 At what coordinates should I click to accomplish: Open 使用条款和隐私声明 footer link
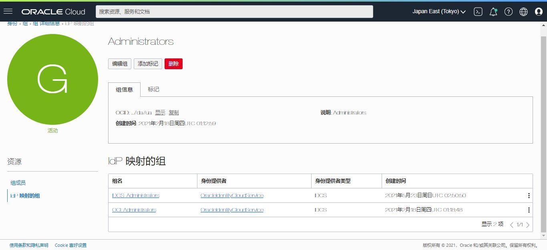29,245
